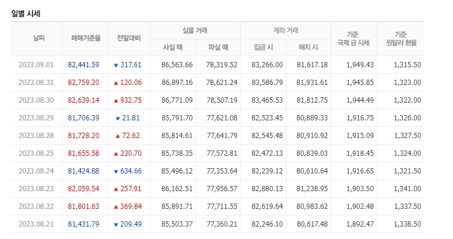Click the base rate value 81,728.20

coord(83,135)
